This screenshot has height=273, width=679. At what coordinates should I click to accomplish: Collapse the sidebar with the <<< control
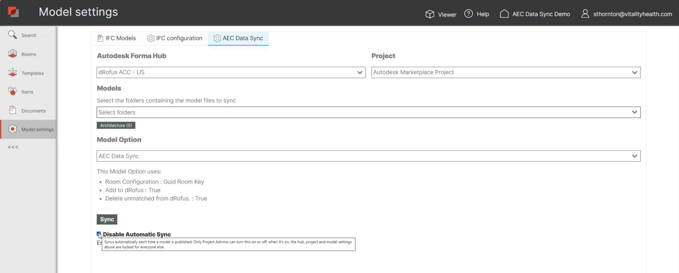(x=13, y=147)
